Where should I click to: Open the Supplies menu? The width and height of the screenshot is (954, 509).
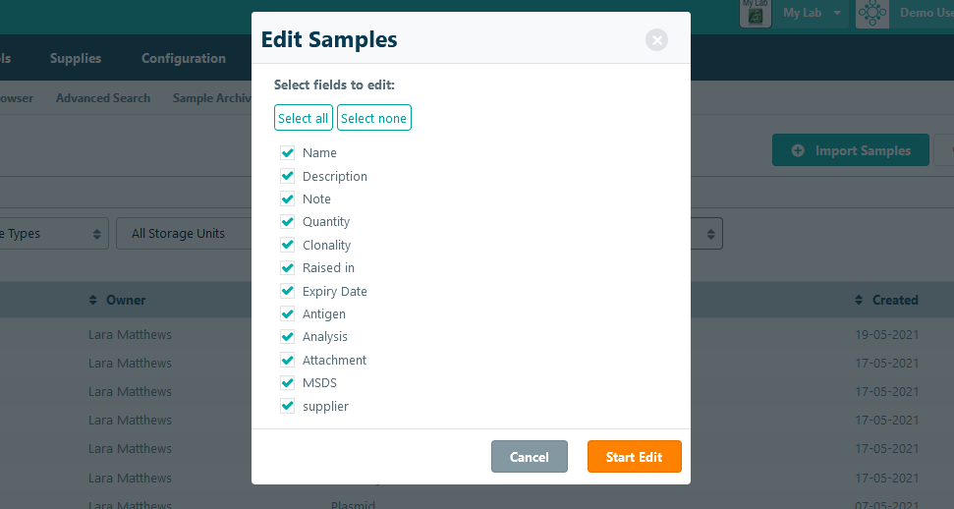coord(76,58)
